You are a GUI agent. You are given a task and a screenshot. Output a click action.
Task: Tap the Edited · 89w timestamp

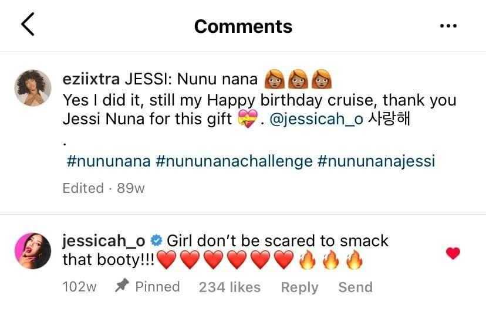click(x=103, y=188)
